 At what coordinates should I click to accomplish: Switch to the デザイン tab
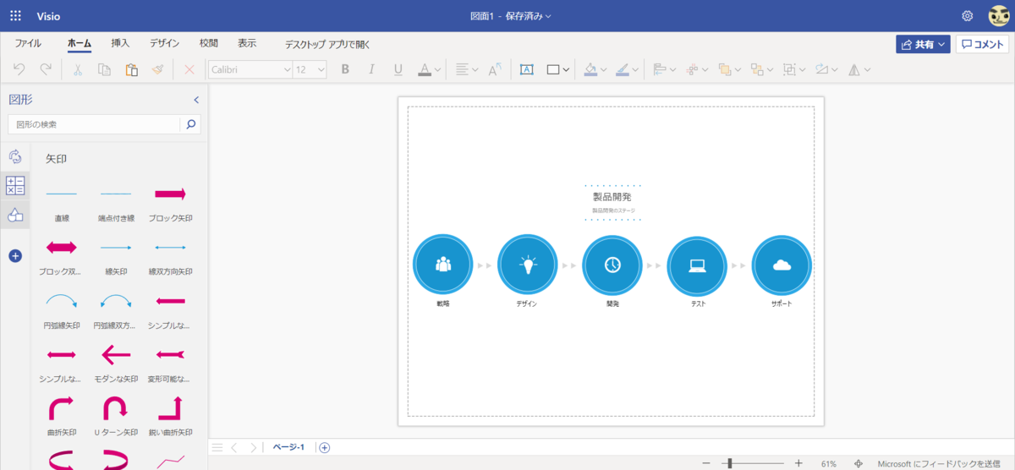165,43
